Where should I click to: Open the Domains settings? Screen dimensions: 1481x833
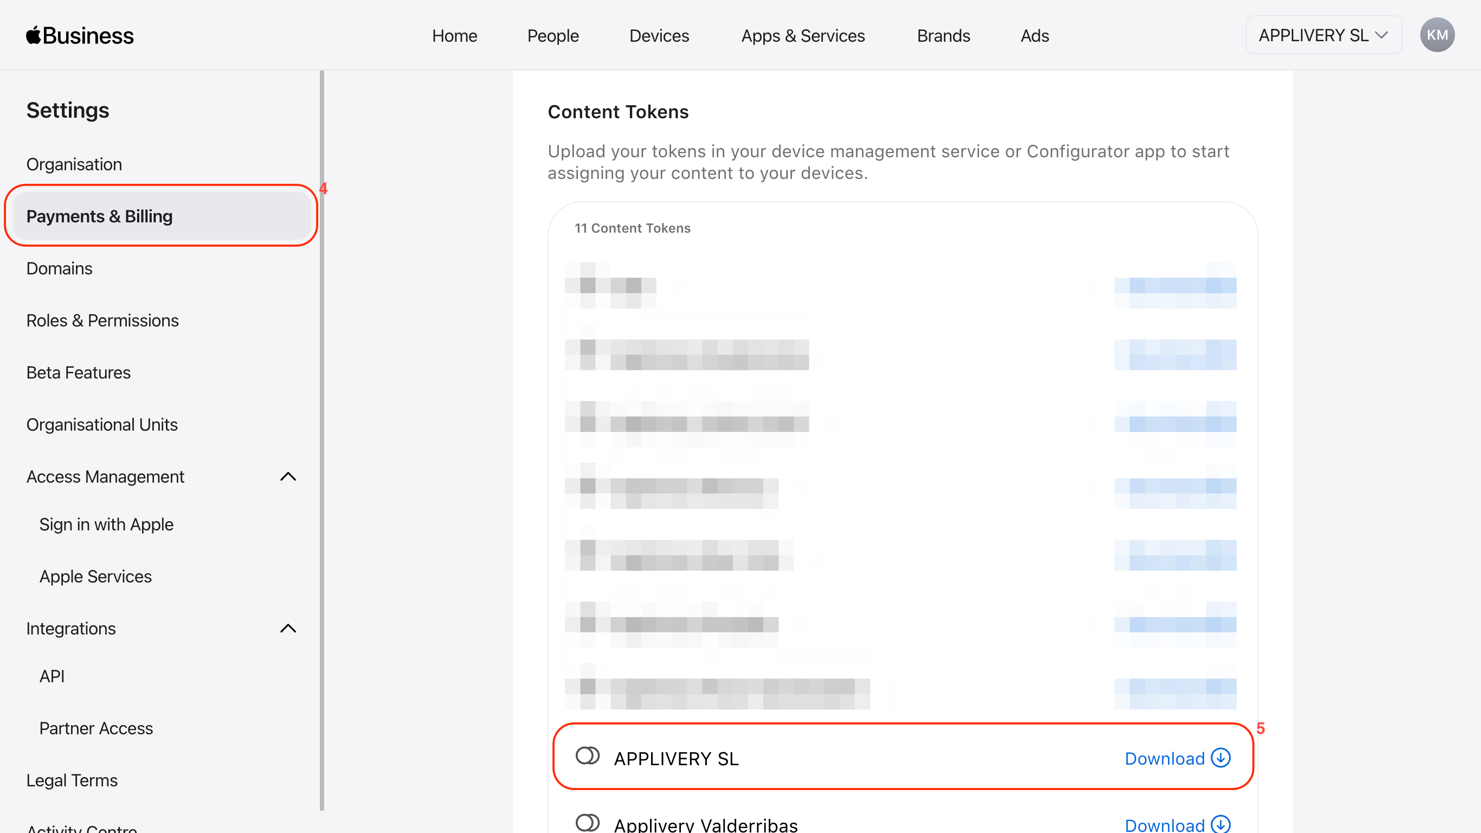point(59,268)
